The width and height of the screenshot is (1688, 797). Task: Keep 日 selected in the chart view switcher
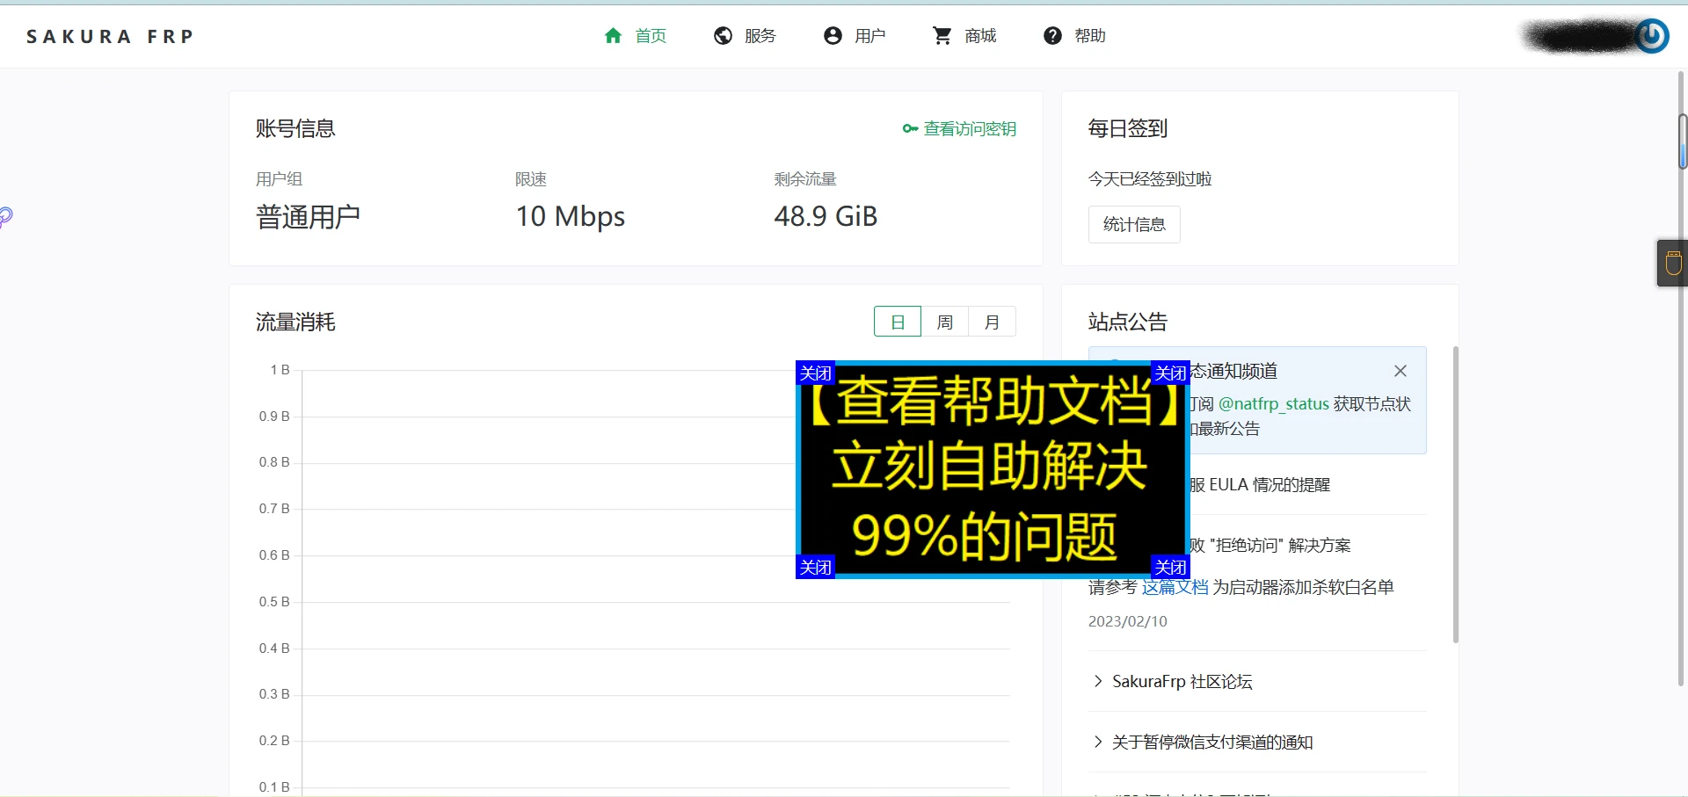click(x=897, y=322)
